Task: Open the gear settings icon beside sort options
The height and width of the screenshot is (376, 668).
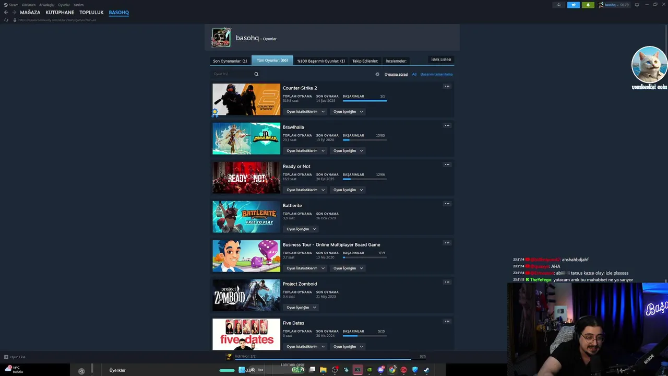Action: click(377, 74)
